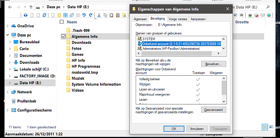Image resolution: width=280 pixels, height=138 pixels.
Task: Click the blue redo arrow icon
Action: tap(91, 15)
